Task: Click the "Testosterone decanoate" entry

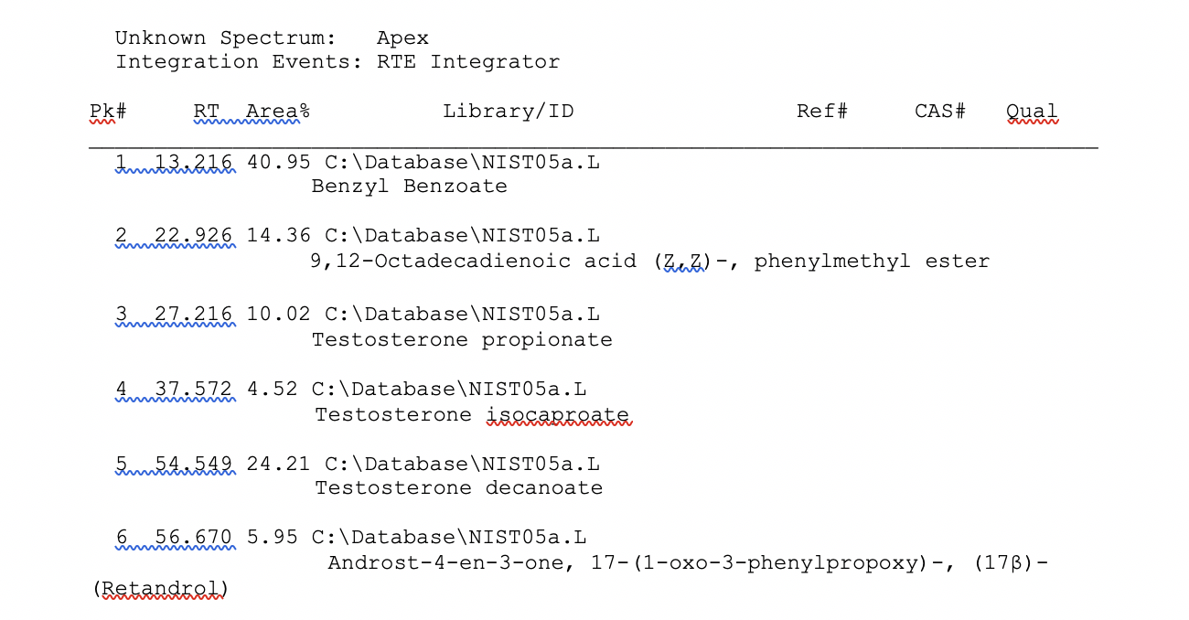Action: [459, 488]
